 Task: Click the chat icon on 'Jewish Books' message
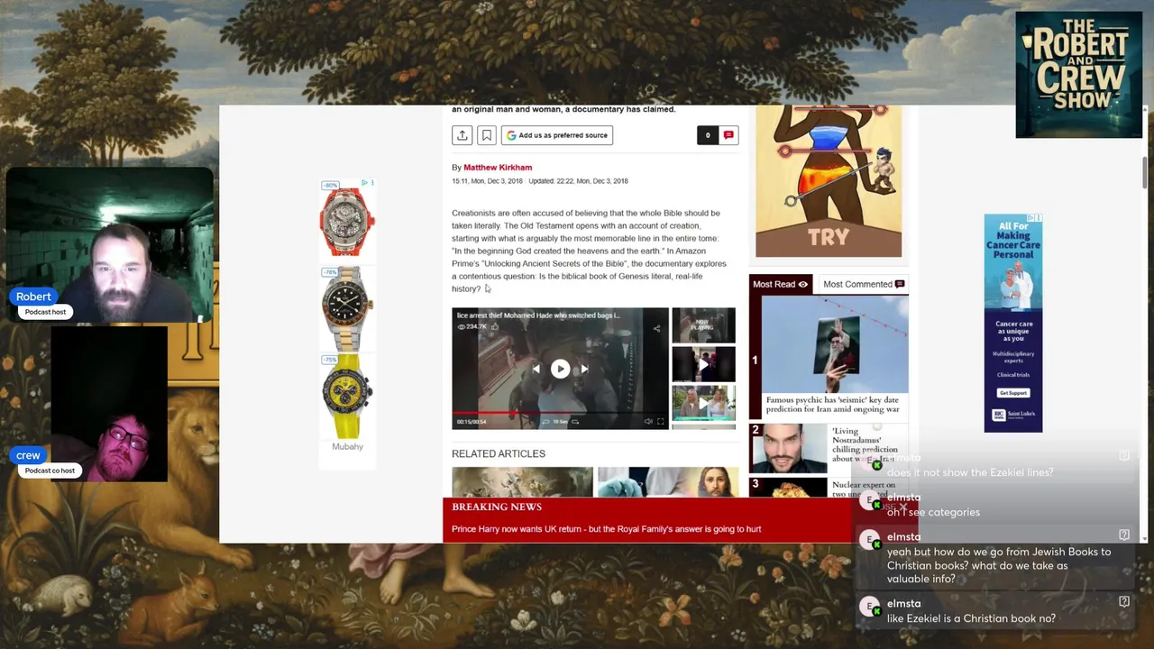(x=1124, y=535)
